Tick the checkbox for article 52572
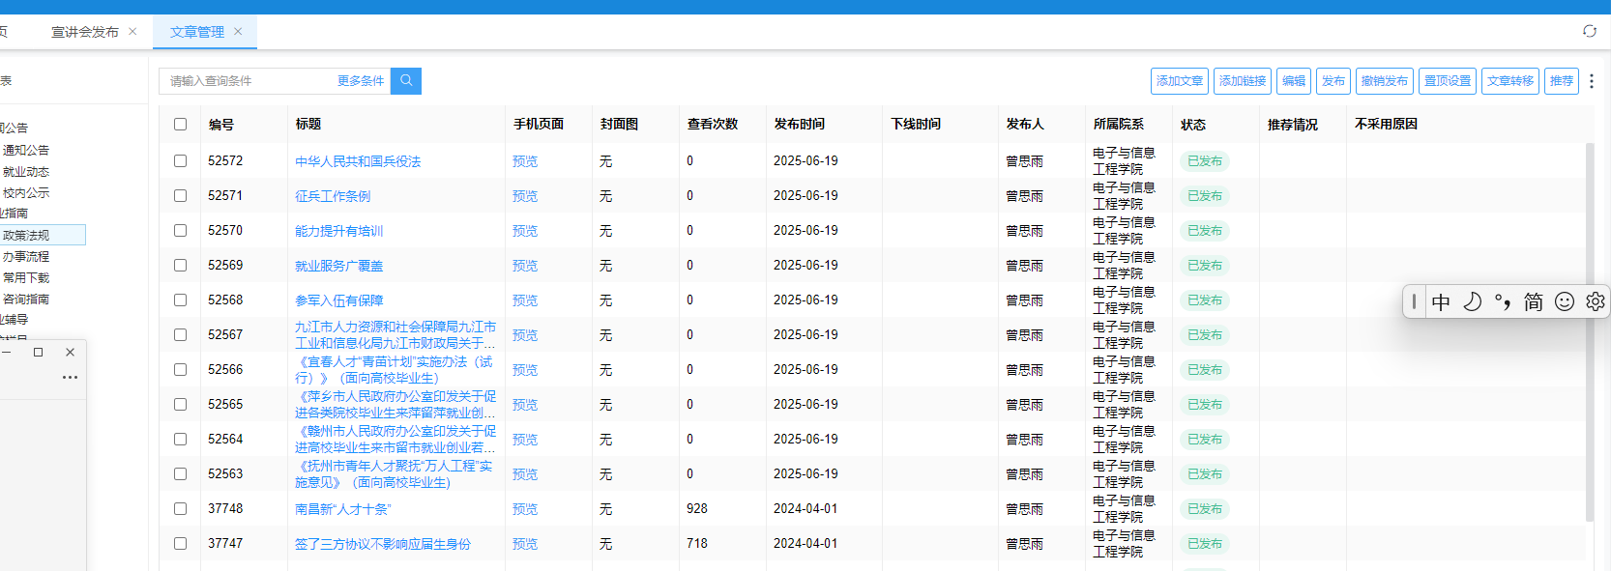1611x571 pixels. click(x=180, y=161)
